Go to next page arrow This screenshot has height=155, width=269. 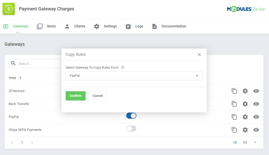(x=32, y=143)
